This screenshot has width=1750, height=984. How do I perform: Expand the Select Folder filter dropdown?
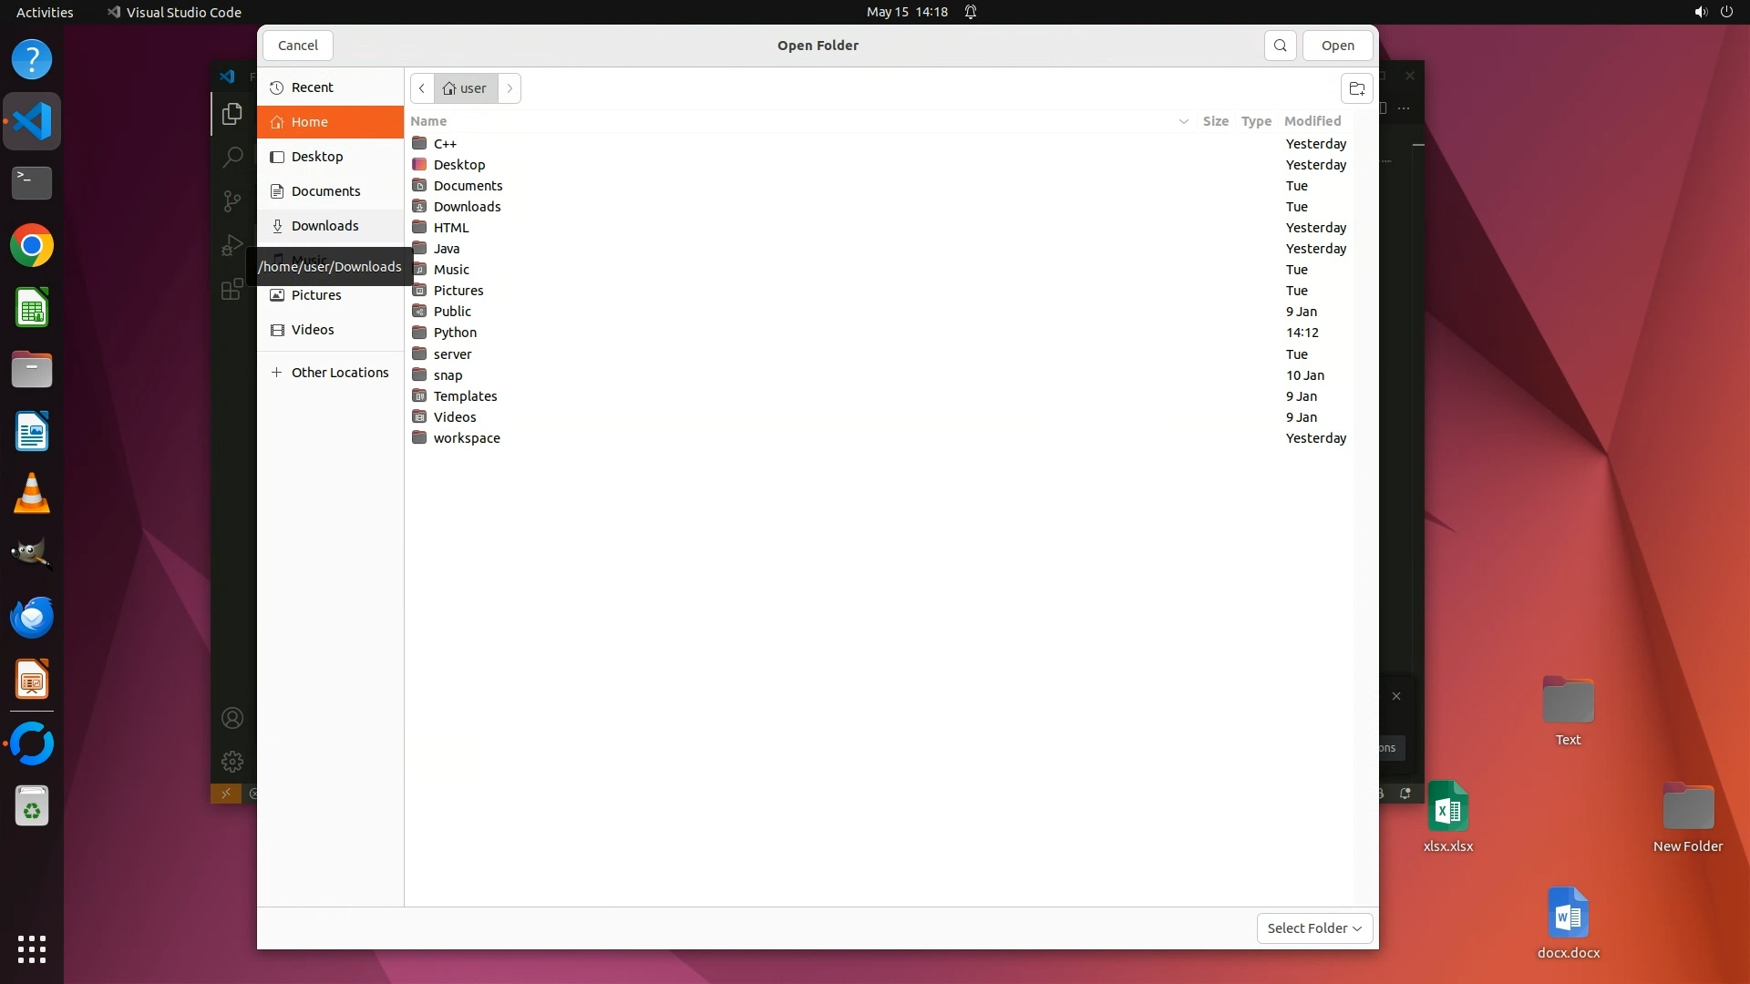[x=1313, y=928]
